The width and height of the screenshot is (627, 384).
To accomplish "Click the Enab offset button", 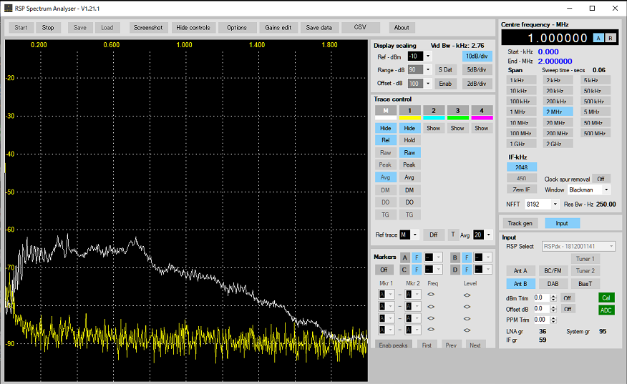I will [x=445, y=84].
